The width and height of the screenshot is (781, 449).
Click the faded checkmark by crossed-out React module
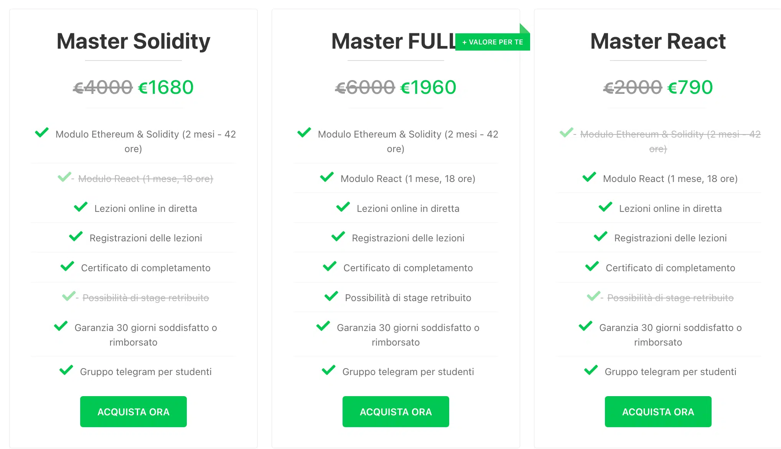coord(64,177)
